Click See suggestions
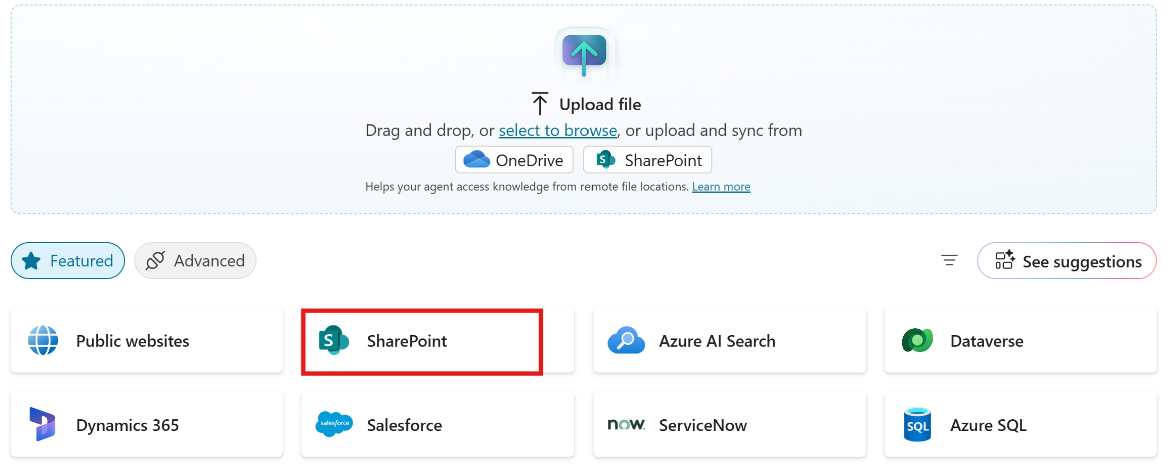Image resolution: width=1172 pixels, height=466 pixels. (1067, 261)
